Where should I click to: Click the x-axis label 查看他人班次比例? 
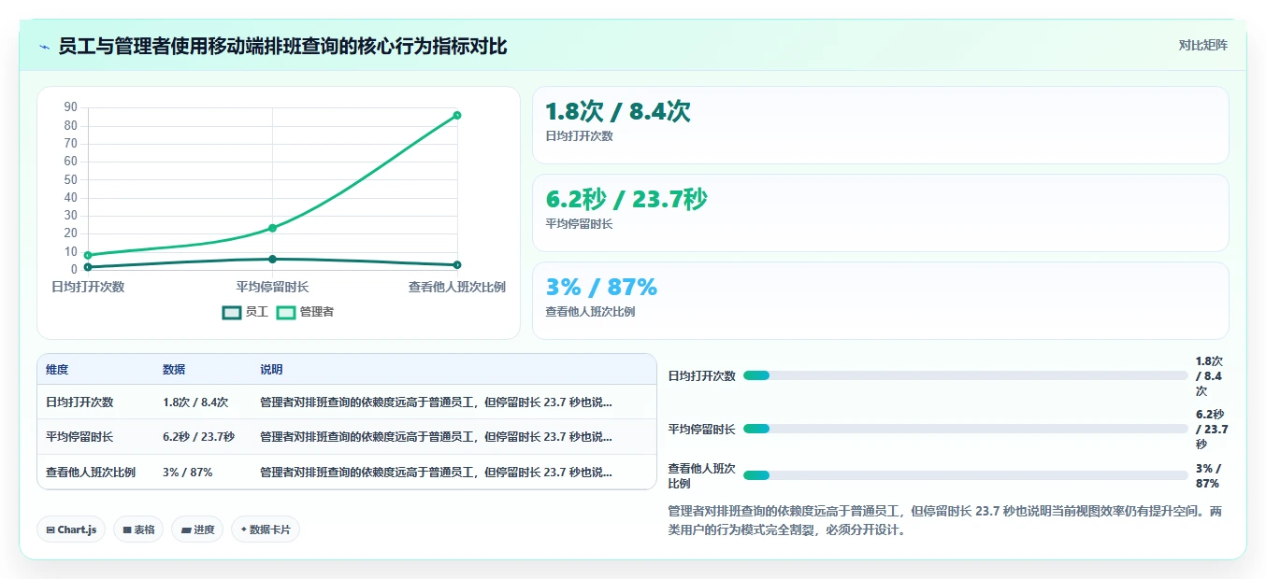457,287
